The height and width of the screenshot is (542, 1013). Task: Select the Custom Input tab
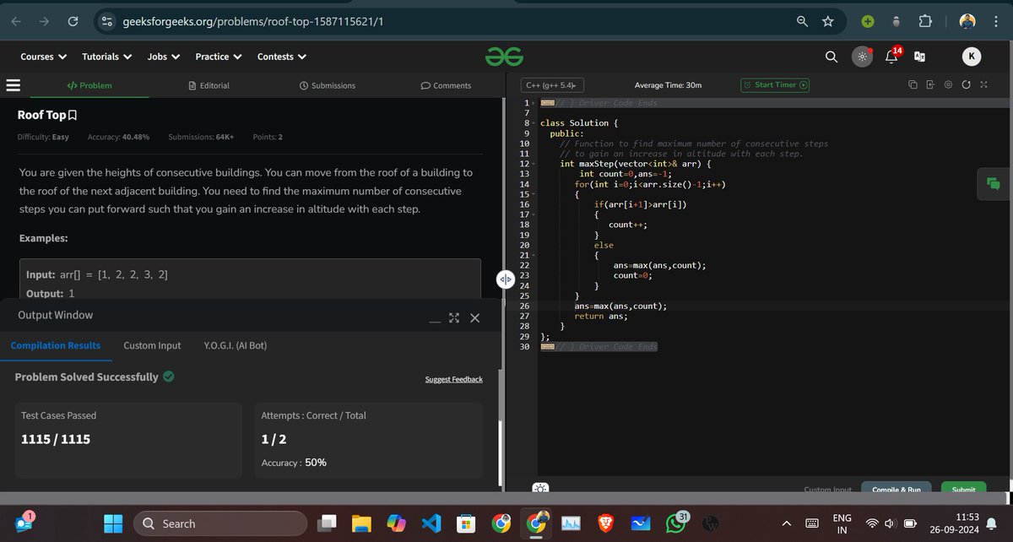[x=152, y=345]
